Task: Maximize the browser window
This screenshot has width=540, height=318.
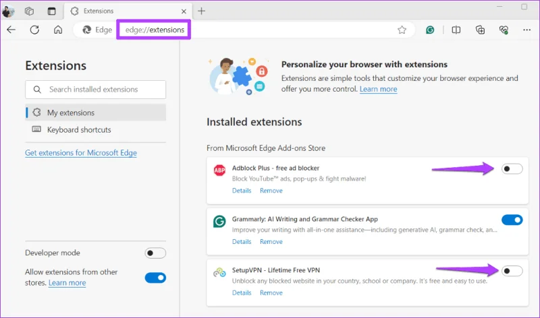Action: click(524, 7)
